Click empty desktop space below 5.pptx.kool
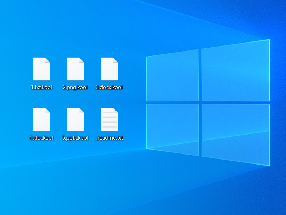The width and height of the screenshot is (286, 215). 75,168
